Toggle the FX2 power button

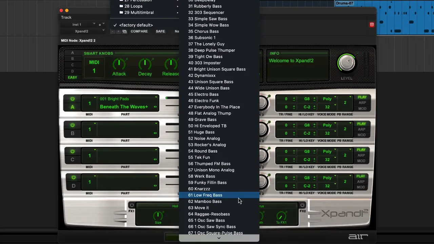[x=302, y=205]
